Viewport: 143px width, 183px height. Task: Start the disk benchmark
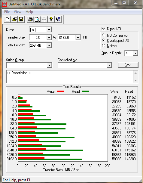click(128, 65)
